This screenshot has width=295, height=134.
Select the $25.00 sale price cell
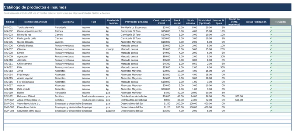234,96
